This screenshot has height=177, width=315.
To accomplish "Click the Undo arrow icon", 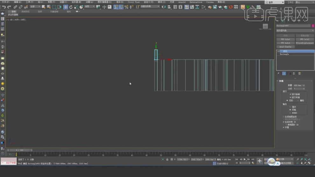I will [x=4, y=7].
